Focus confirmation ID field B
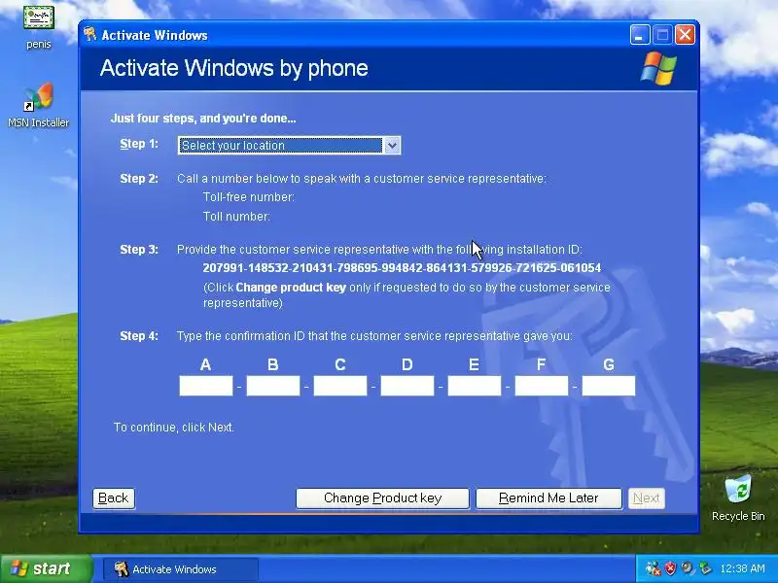Screen dimensions: 778x583 273,386
